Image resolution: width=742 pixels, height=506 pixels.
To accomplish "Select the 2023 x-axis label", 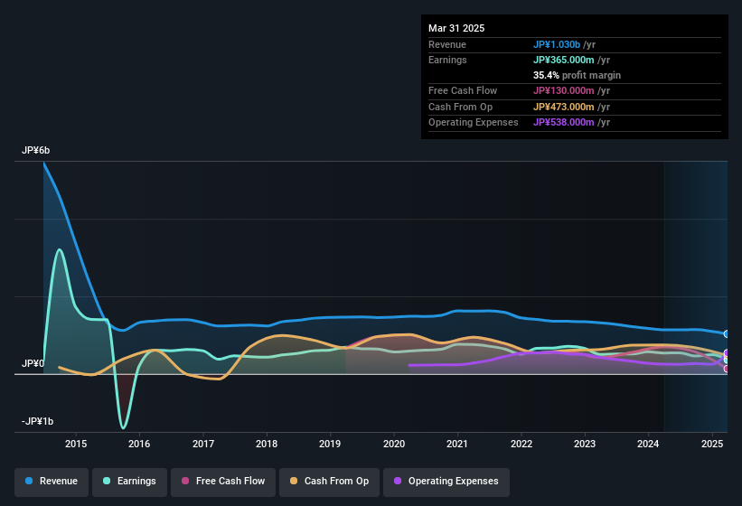I will pos(585,444).
